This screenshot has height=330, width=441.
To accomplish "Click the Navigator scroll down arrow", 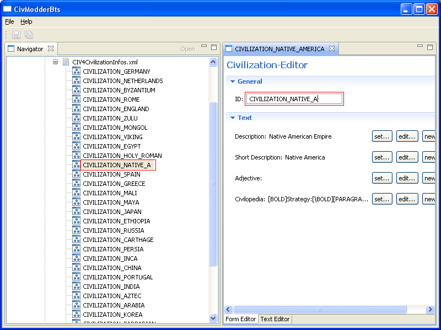I will (x=213, y=318).
